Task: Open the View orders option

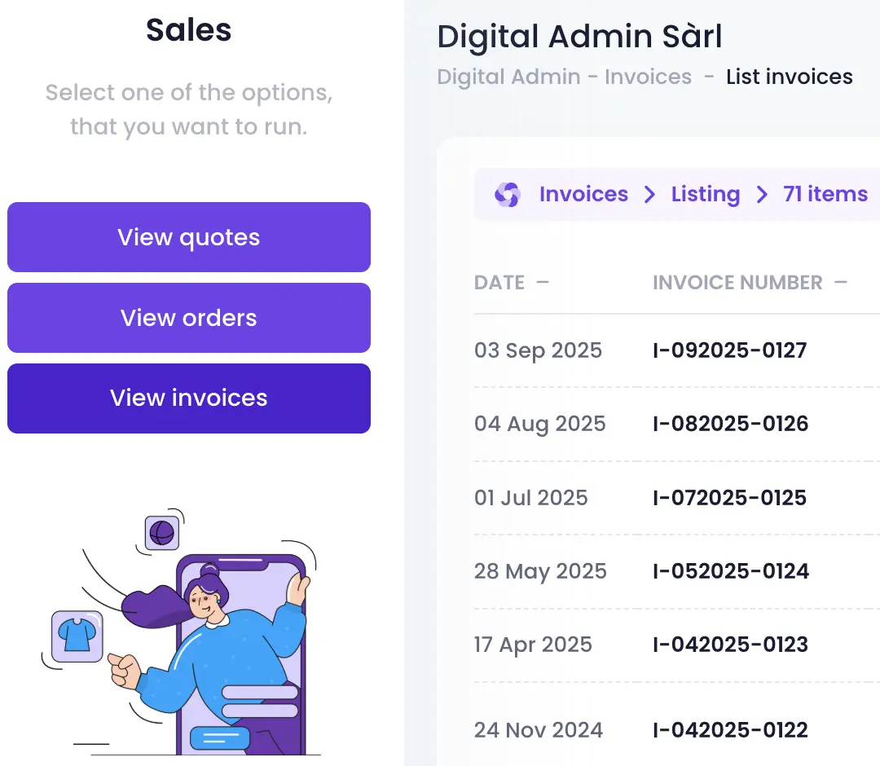Action: [189, 318]
